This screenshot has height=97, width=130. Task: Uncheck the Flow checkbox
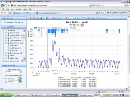pos(13,45)
